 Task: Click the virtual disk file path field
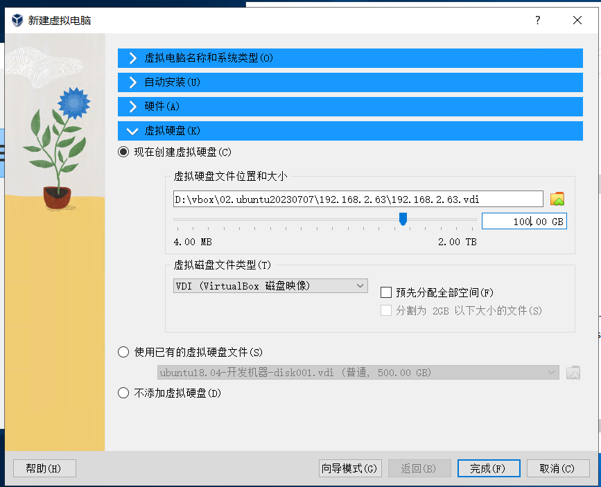coord(358,200)
